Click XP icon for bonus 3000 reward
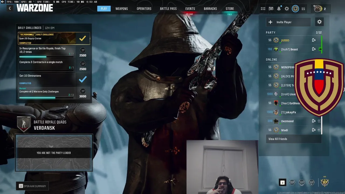This screenshot has height=194, width=345. (83, 91)
